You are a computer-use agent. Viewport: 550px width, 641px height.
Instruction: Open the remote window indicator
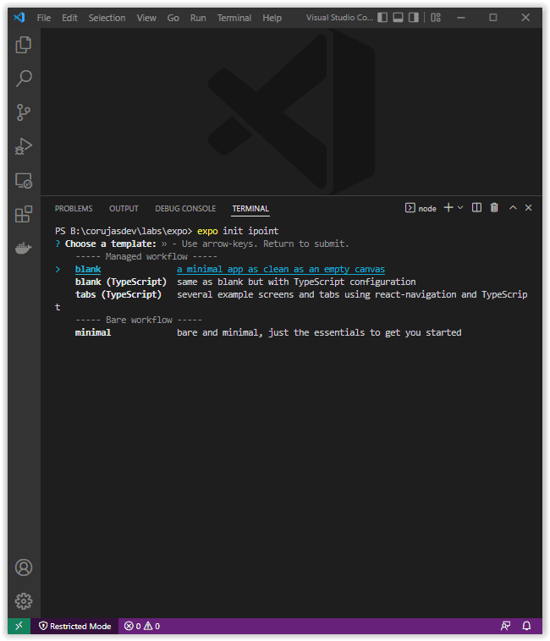pyautogui.click(x=19, y=626)
